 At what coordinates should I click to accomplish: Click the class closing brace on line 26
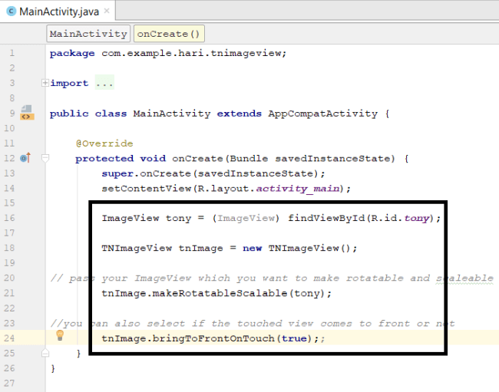(53, 368)
